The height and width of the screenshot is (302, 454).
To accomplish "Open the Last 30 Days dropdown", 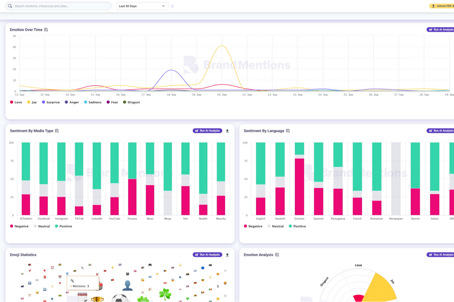I will pyautogui.click(x=142, y=6).
